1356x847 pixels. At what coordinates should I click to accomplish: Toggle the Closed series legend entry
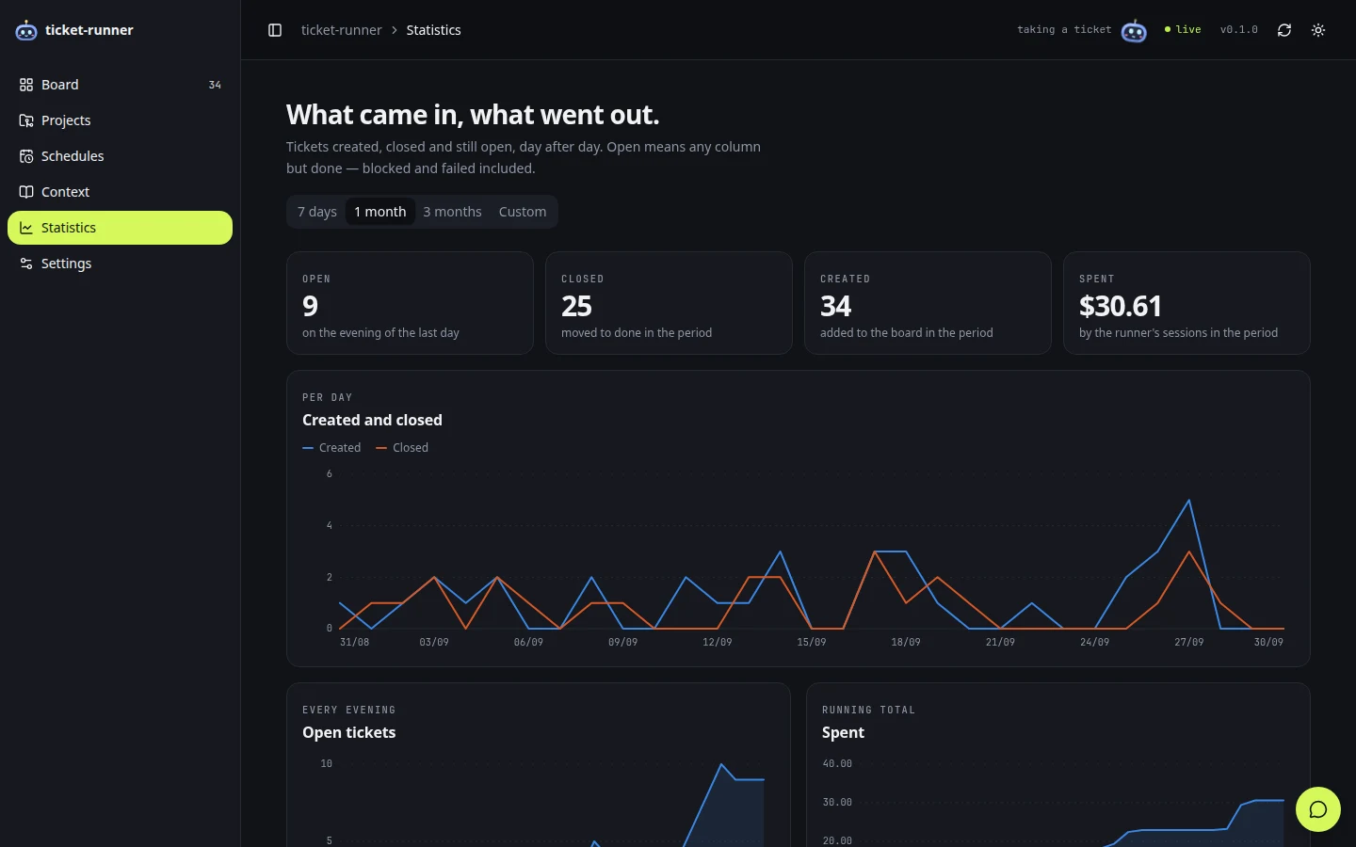[402, 448]
